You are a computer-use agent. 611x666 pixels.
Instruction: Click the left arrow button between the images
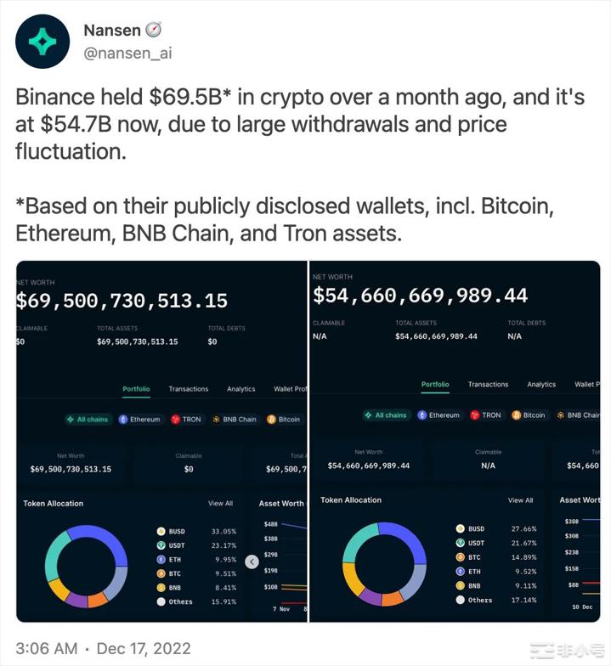coord(252,562)
